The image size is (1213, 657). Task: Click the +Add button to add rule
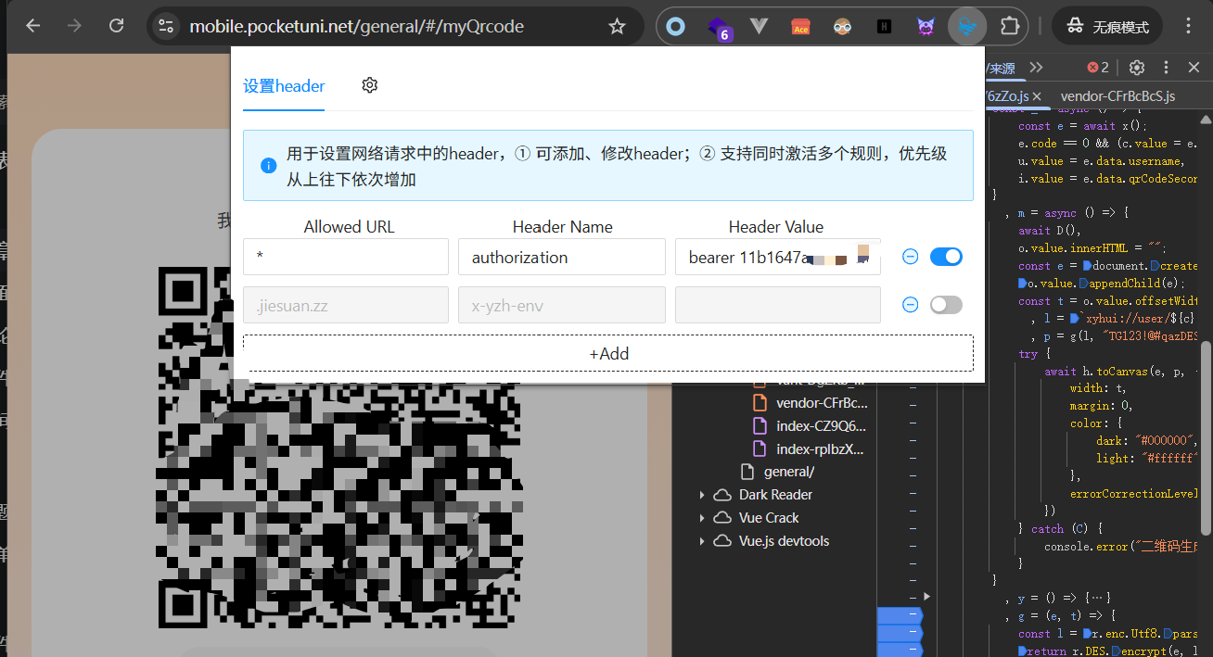(x=608, y=353)
